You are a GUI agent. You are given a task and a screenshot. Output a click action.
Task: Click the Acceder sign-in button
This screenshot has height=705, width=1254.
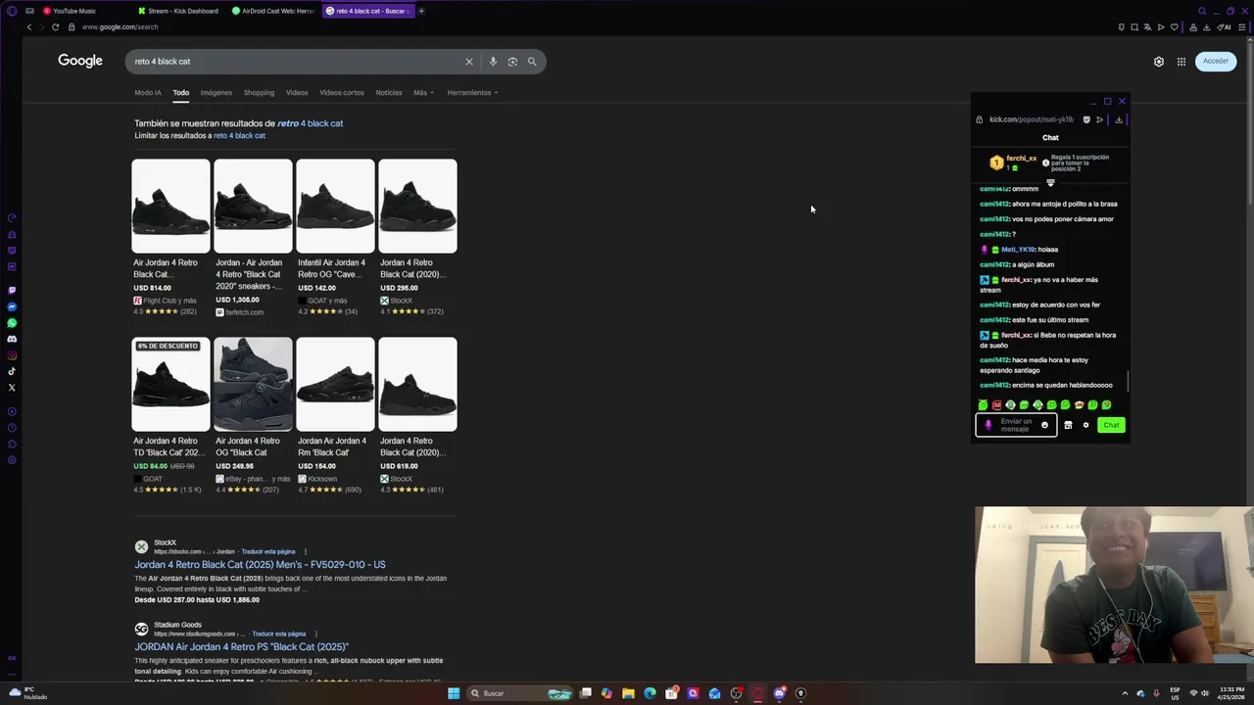pos(1216,62)
